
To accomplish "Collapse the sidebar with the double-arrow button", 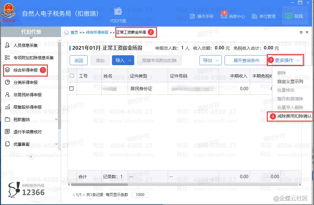I will [x=31, y=157].
